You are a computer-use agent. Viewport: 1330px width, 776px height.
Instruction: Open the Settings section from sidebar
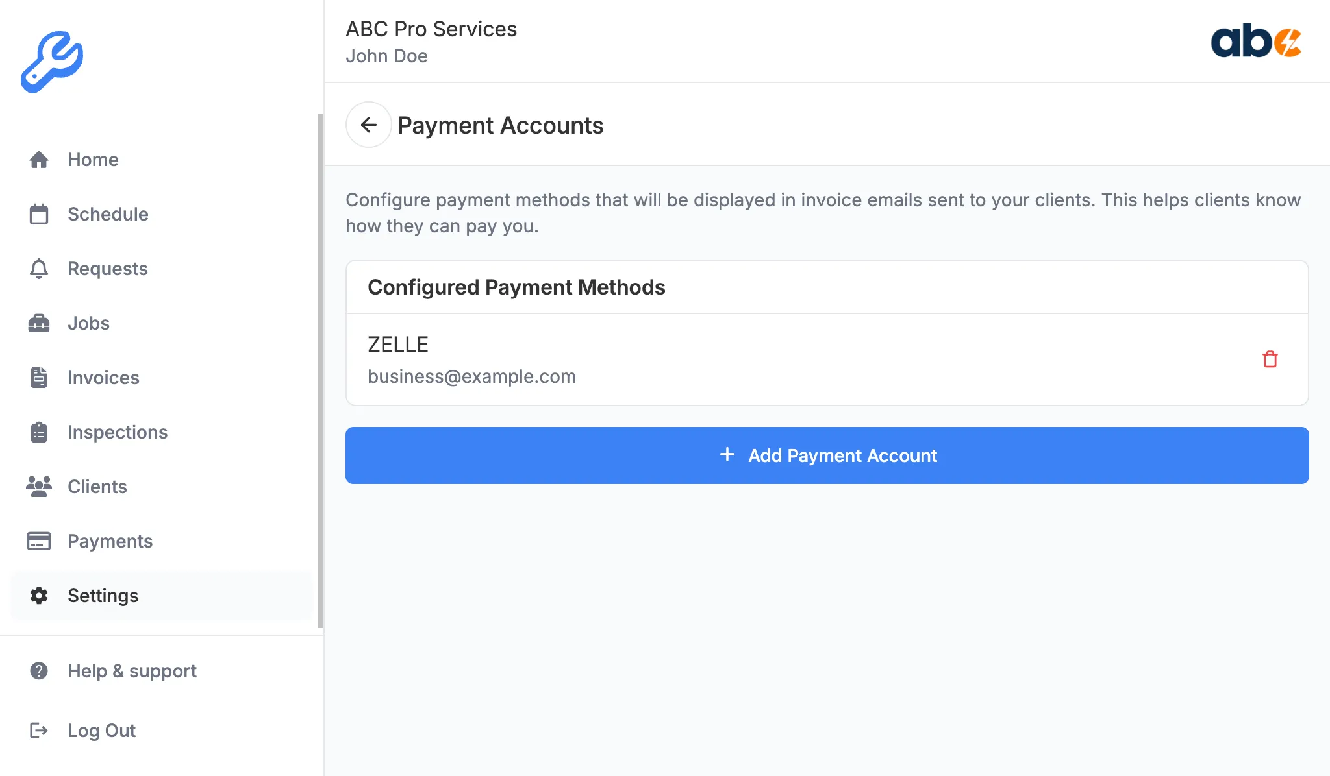(x=103, y=596)
